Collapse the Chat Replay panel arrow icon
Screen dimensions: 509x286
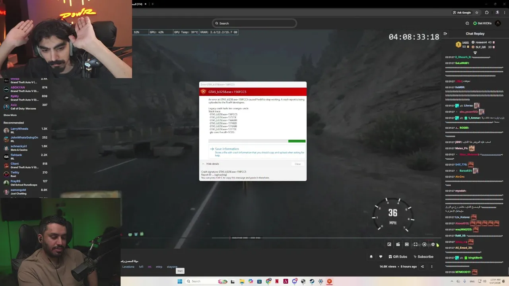[x=445, y=34]
